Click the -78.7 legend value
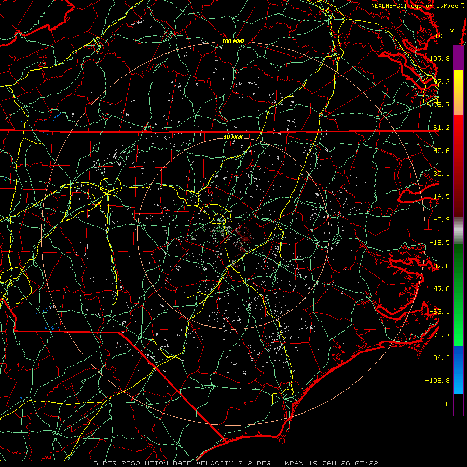Viewport: 467px width, 467px height. [x=439, y=335]
